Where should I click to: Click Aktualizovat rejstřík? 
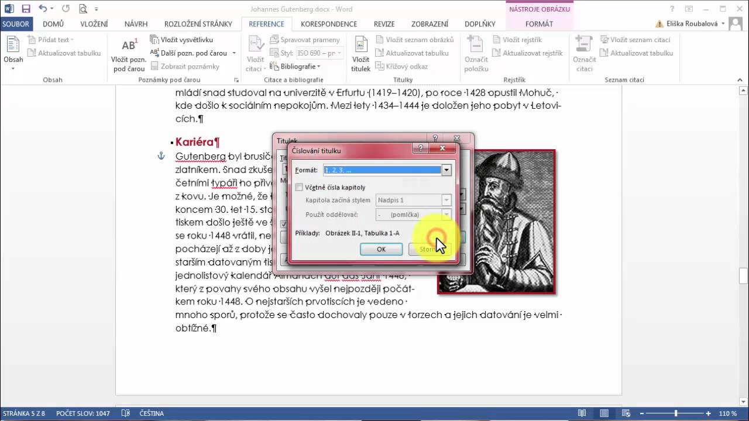[x=527, y=53]
